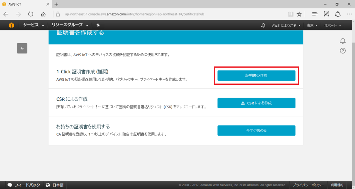Viewport: 355px width, 189px height.
Task: Click the pin star icon in AWS navbar
Action: tap(98, 25)
